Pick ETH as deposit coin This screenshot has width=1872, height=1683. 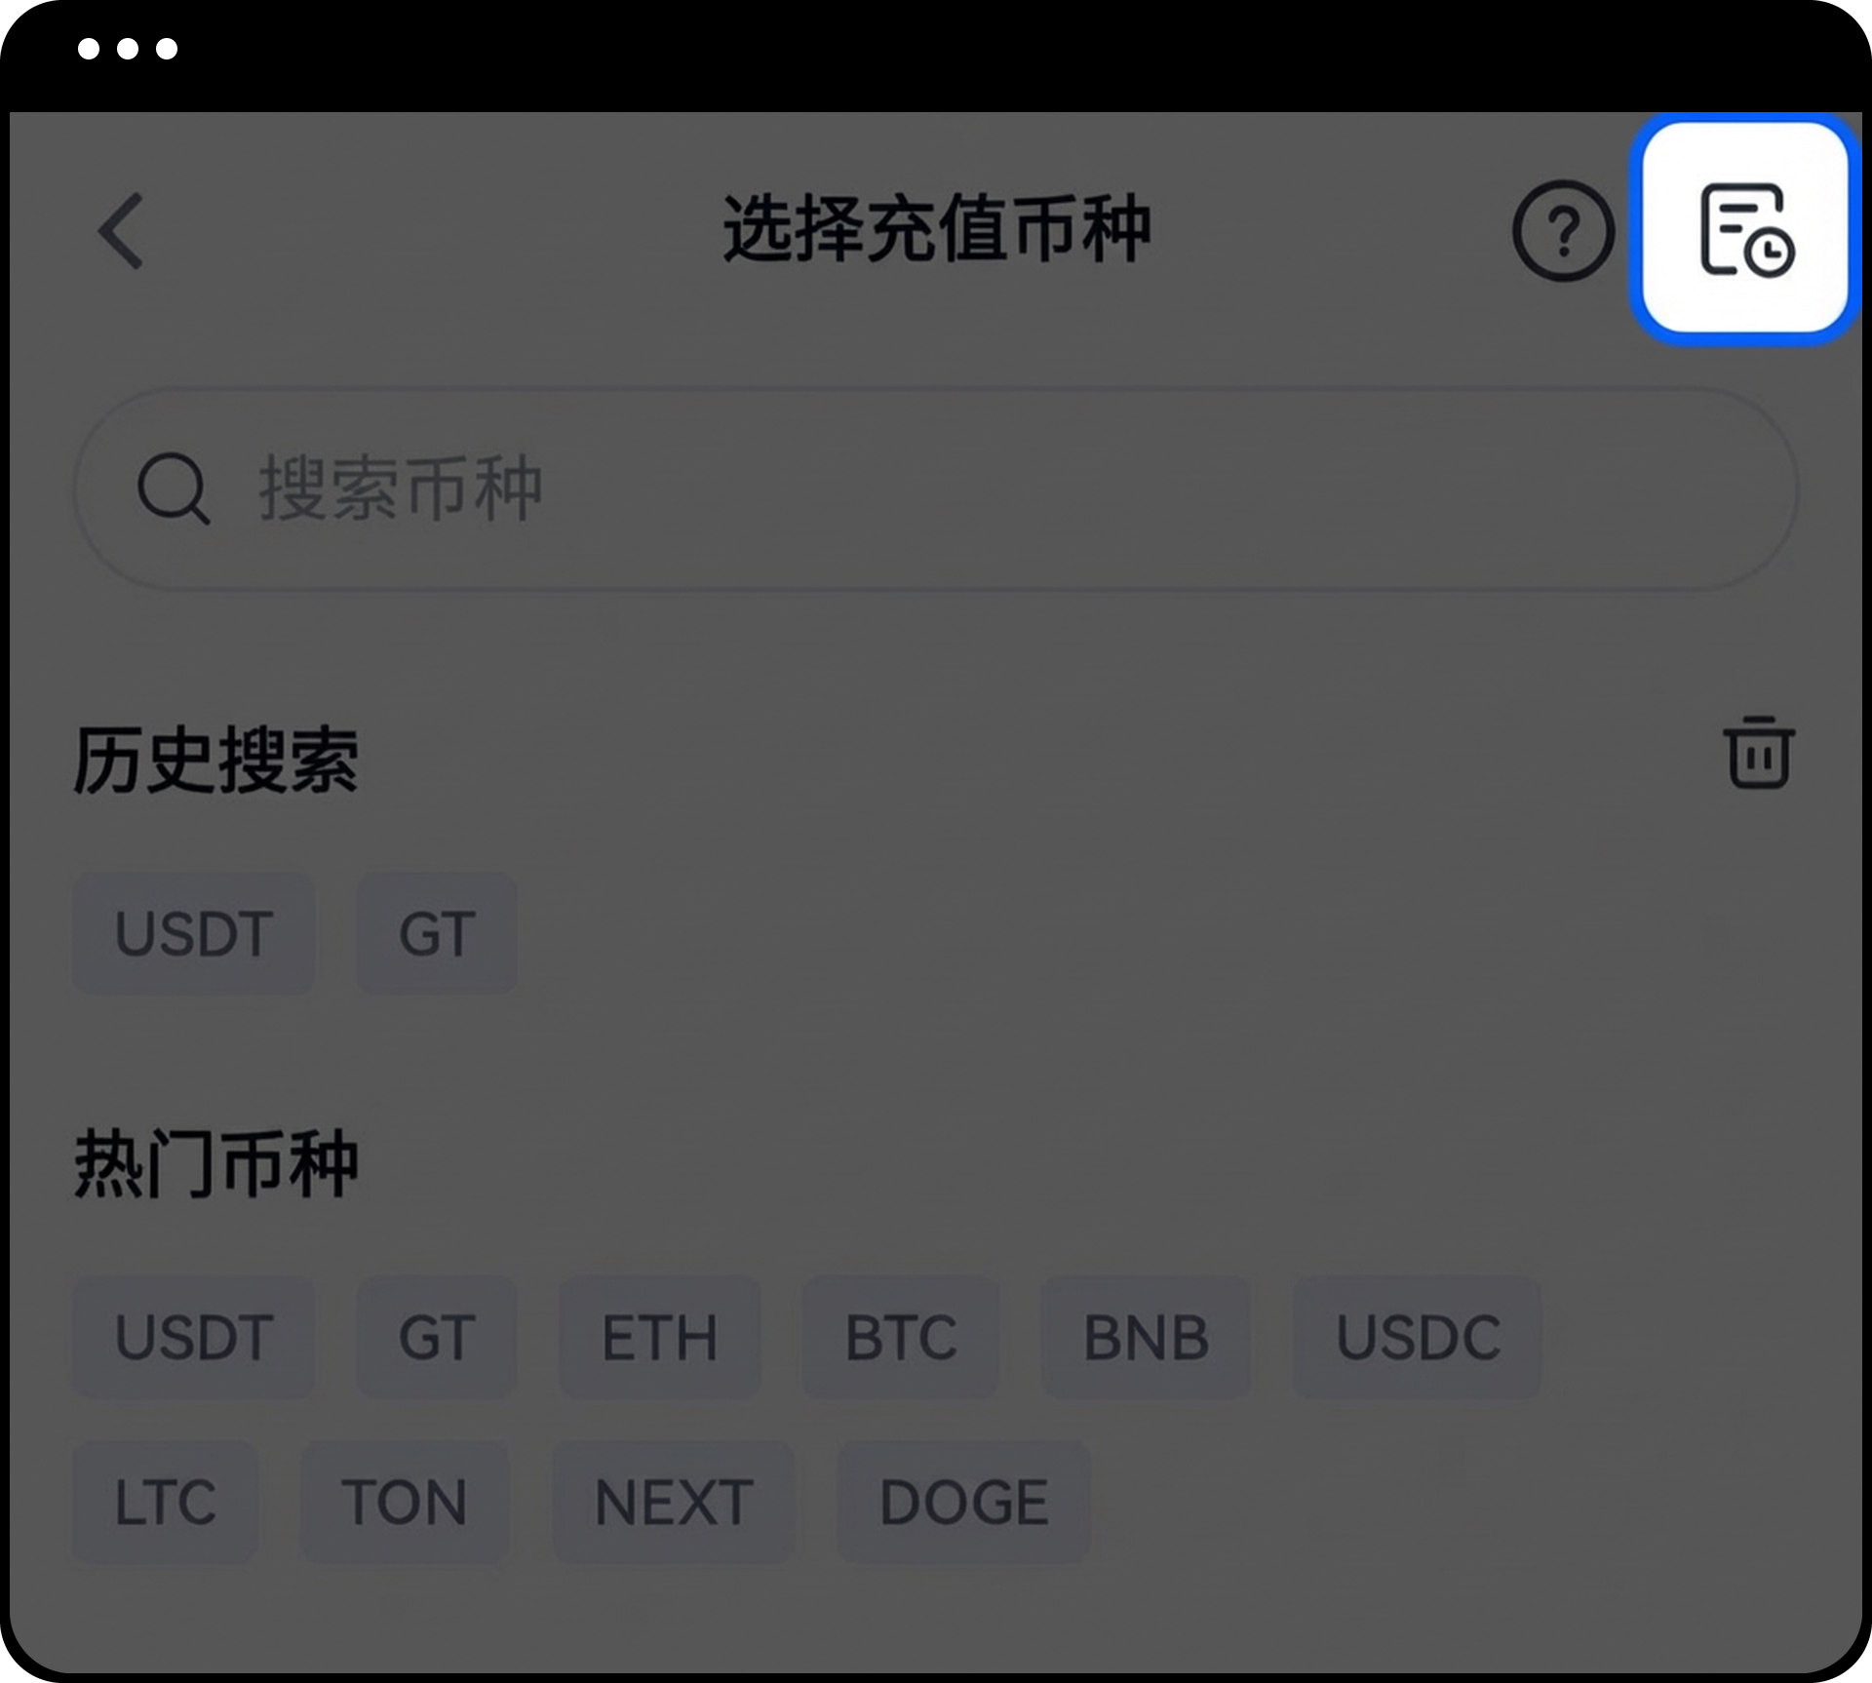tap(660, 1337)
